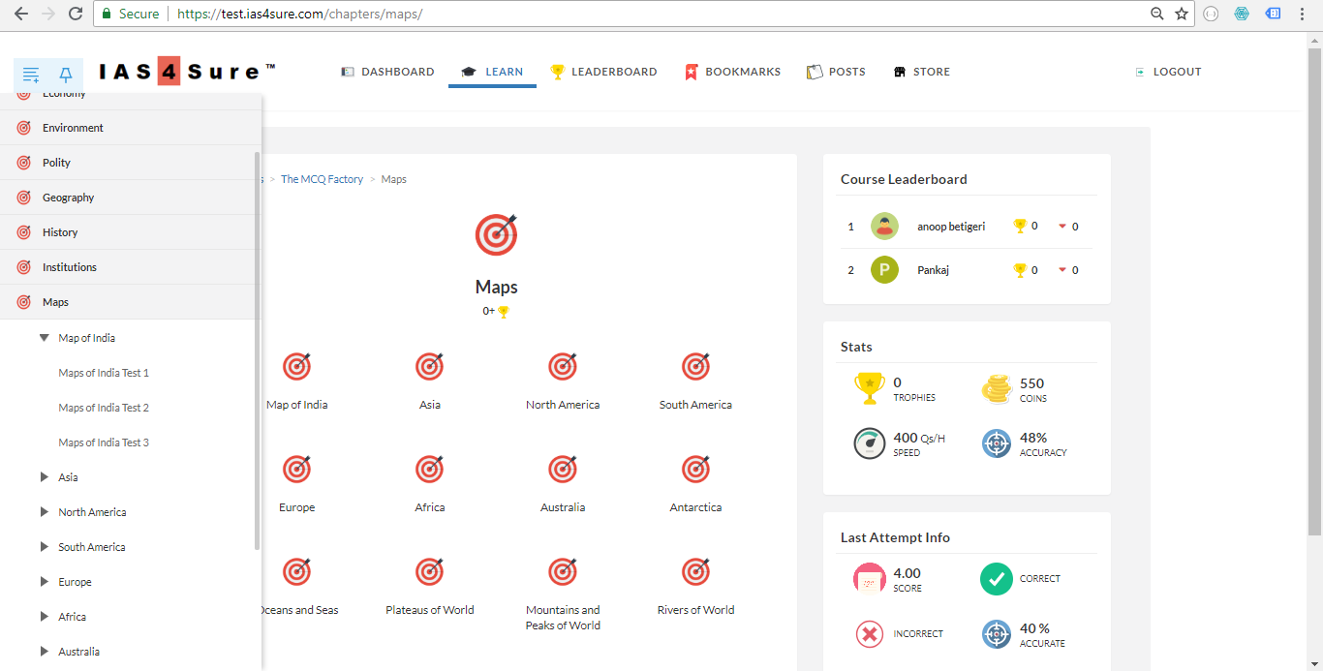This screenshot has width=1323, height=671.
Task: Expand the Asia node in sidebar
Action: pyautogui.click(x=44, y=477)
